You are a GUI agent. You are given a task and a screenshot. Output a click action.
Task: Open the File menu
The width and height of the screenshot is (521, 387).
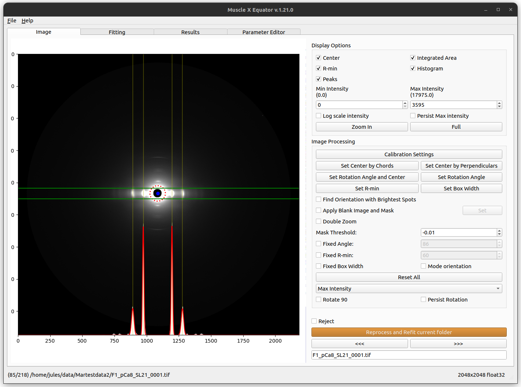click(x=12, y=21)
